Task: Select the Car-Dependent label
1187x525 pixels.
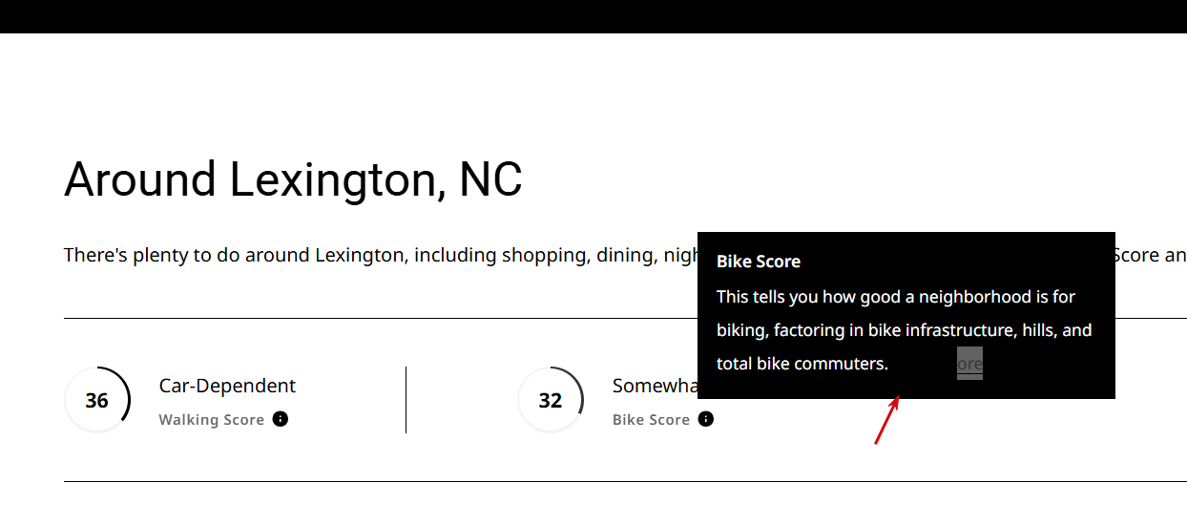Action: coord(227,386)
